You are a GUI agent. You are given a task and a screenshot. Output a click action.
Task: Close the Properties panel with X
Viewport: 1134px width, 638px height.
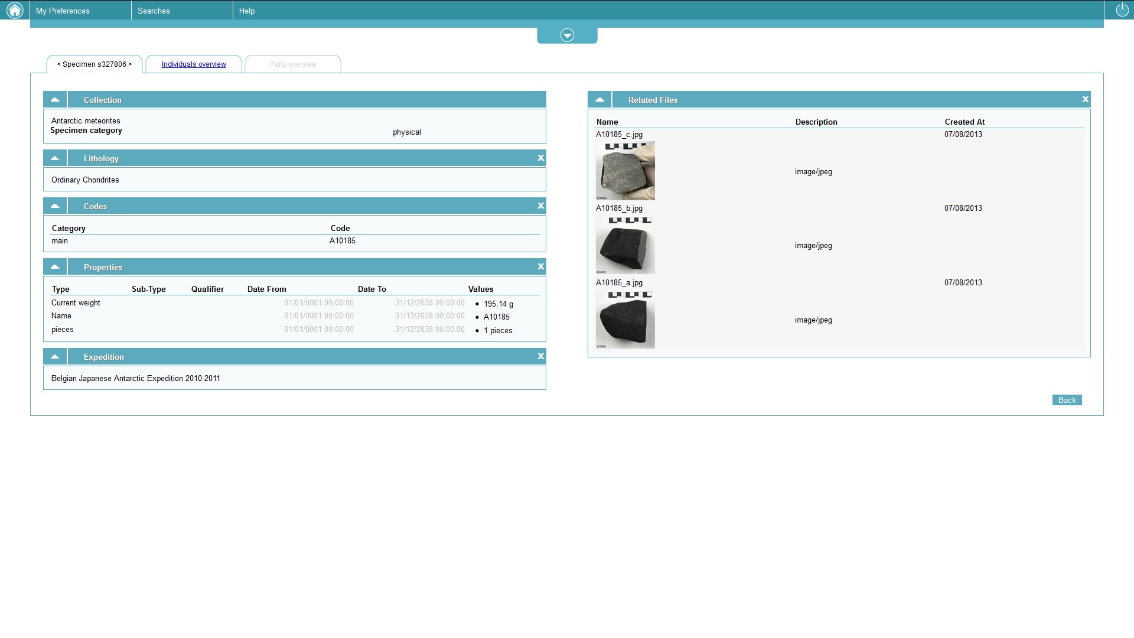[x=540, y=266]
